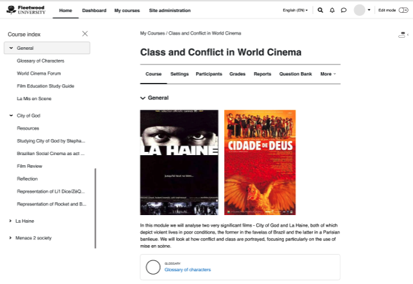
Task: Switch to the Participants tab
Action: [209, 74]
